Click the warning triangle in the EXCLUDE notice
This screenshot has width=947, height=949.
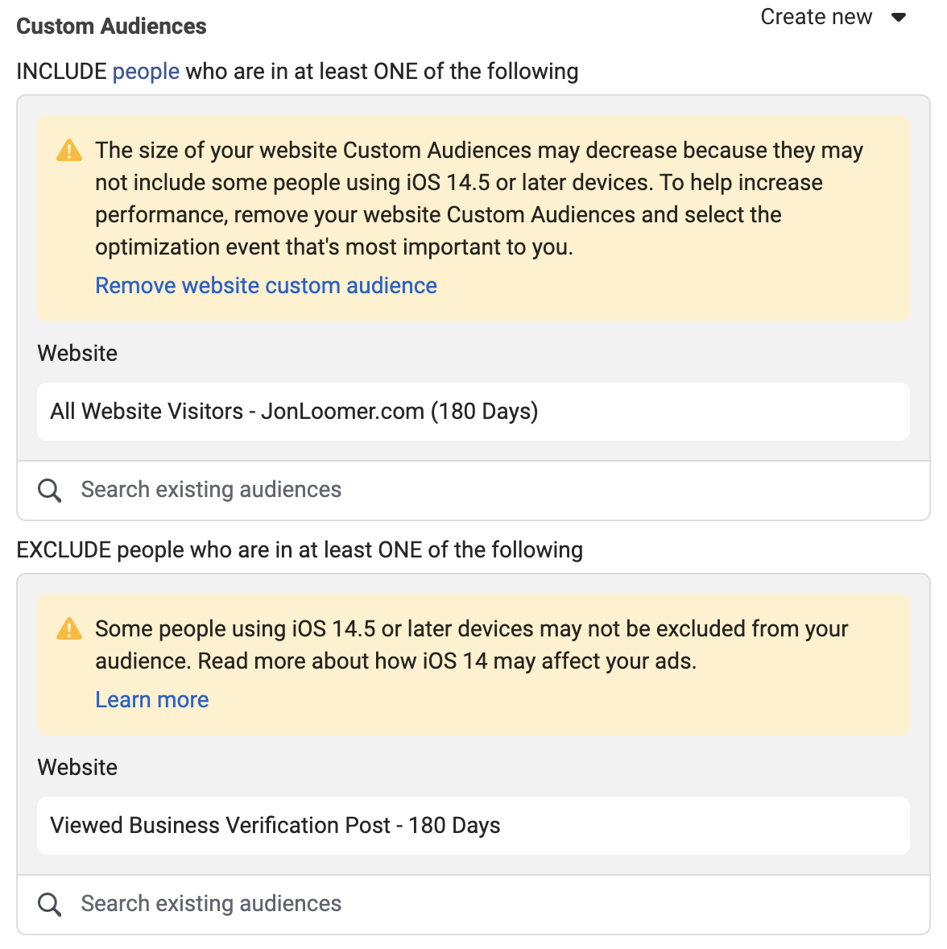click(69, 629)
